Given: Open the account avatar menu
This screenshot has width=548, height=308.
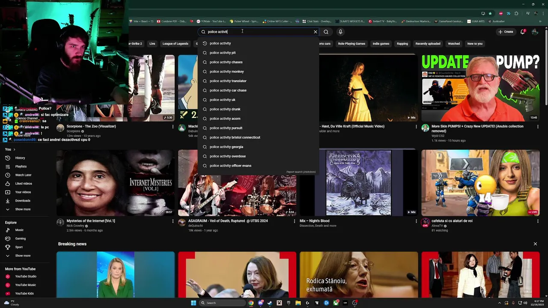Looking at the screenshot, I should pyautogui.click(x=535, y=32).
